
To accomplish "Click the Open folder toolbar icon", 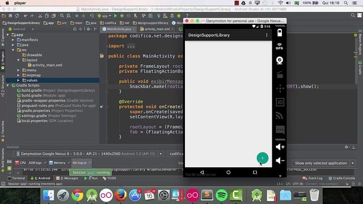I will coord(4,16).
